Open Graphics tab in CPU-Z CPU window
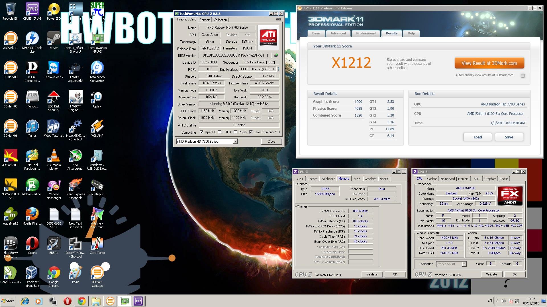 [x=490, y=179]
